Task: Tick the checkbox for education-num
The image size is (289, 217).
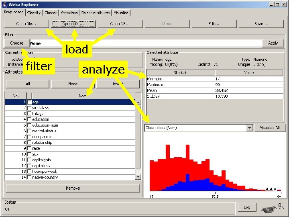Action: tap(29, 125)
